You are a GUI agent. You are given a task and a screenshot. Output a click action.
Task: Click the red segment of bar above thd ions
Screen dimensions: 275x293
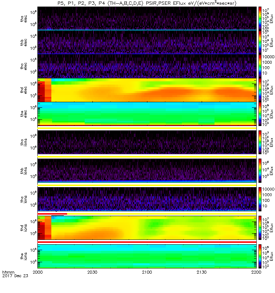[52, 214]
